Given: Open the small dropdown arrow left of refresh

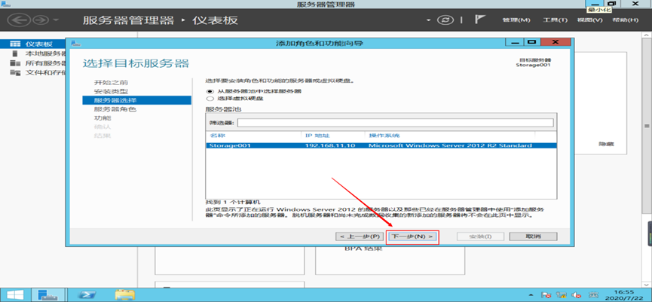Looking at the screenshot, I should (429, 20).
